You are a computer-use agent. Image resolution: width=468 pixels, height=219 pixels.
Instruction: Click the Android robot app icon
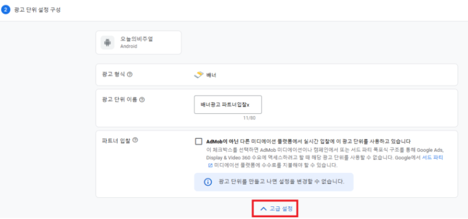click(107, 43)
